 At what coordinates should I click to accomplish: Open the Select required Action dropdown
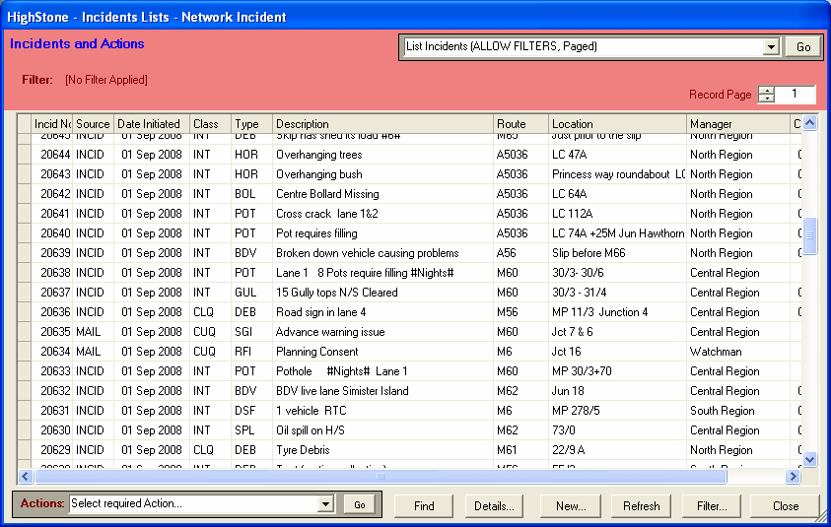click(x=325, y=503)
